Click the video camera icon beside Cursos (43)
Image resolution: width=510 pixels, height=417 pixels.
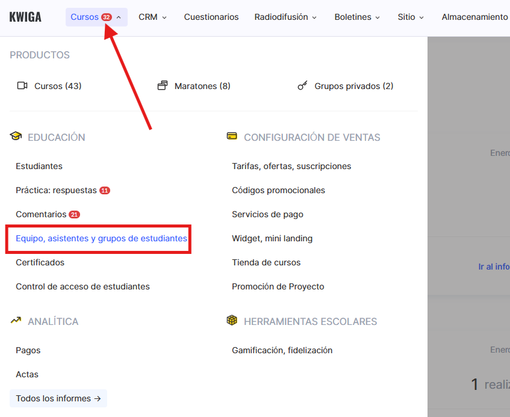click(22, 86)
